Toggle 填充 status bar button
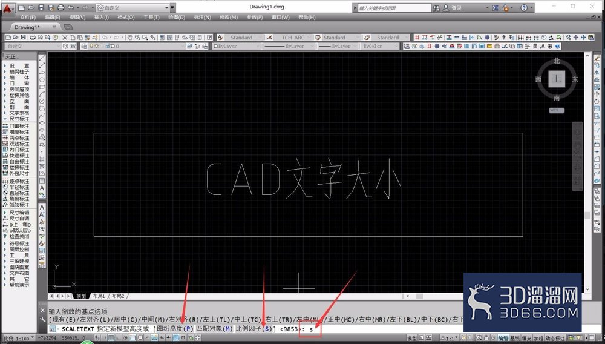This screenshot has width=605, height=344. [527, 339]
